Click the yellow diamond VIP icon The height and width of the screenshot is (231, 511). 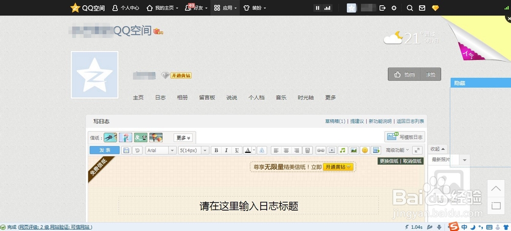coord(435,8)
